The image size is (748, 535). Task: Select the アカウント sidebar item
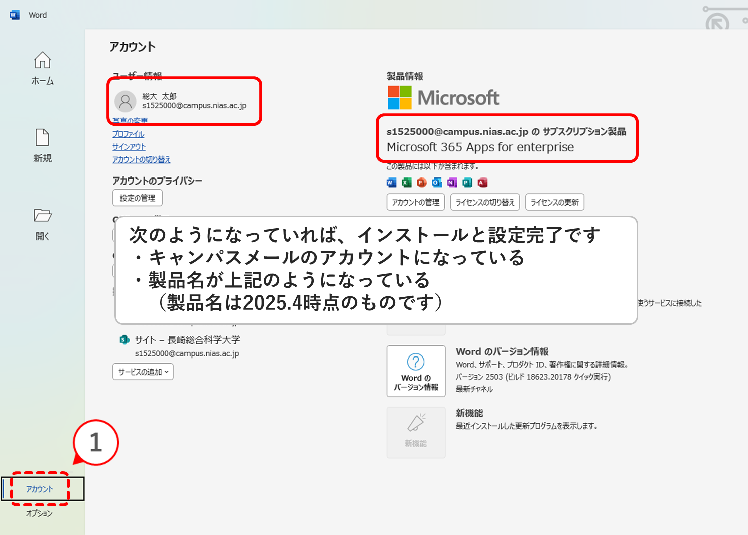43,489
